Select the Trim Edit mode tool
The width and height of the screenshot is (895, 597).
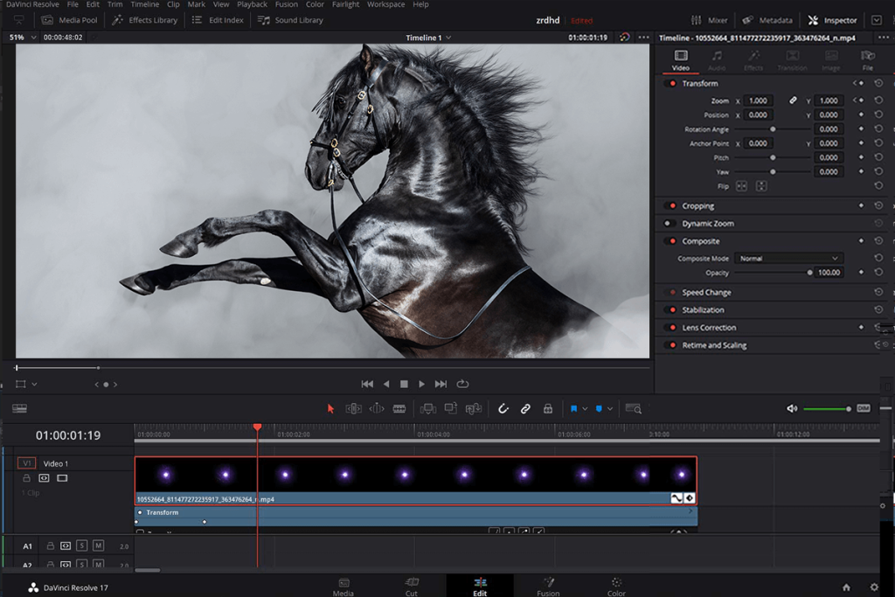click(x=353, y=408)
